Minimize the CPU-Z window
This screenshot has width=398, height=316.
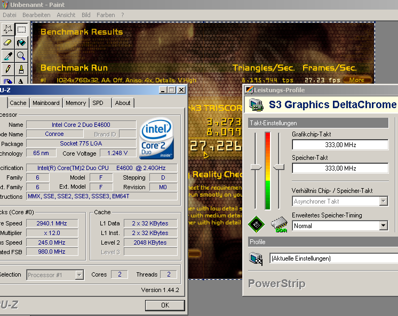click(163, 90)
